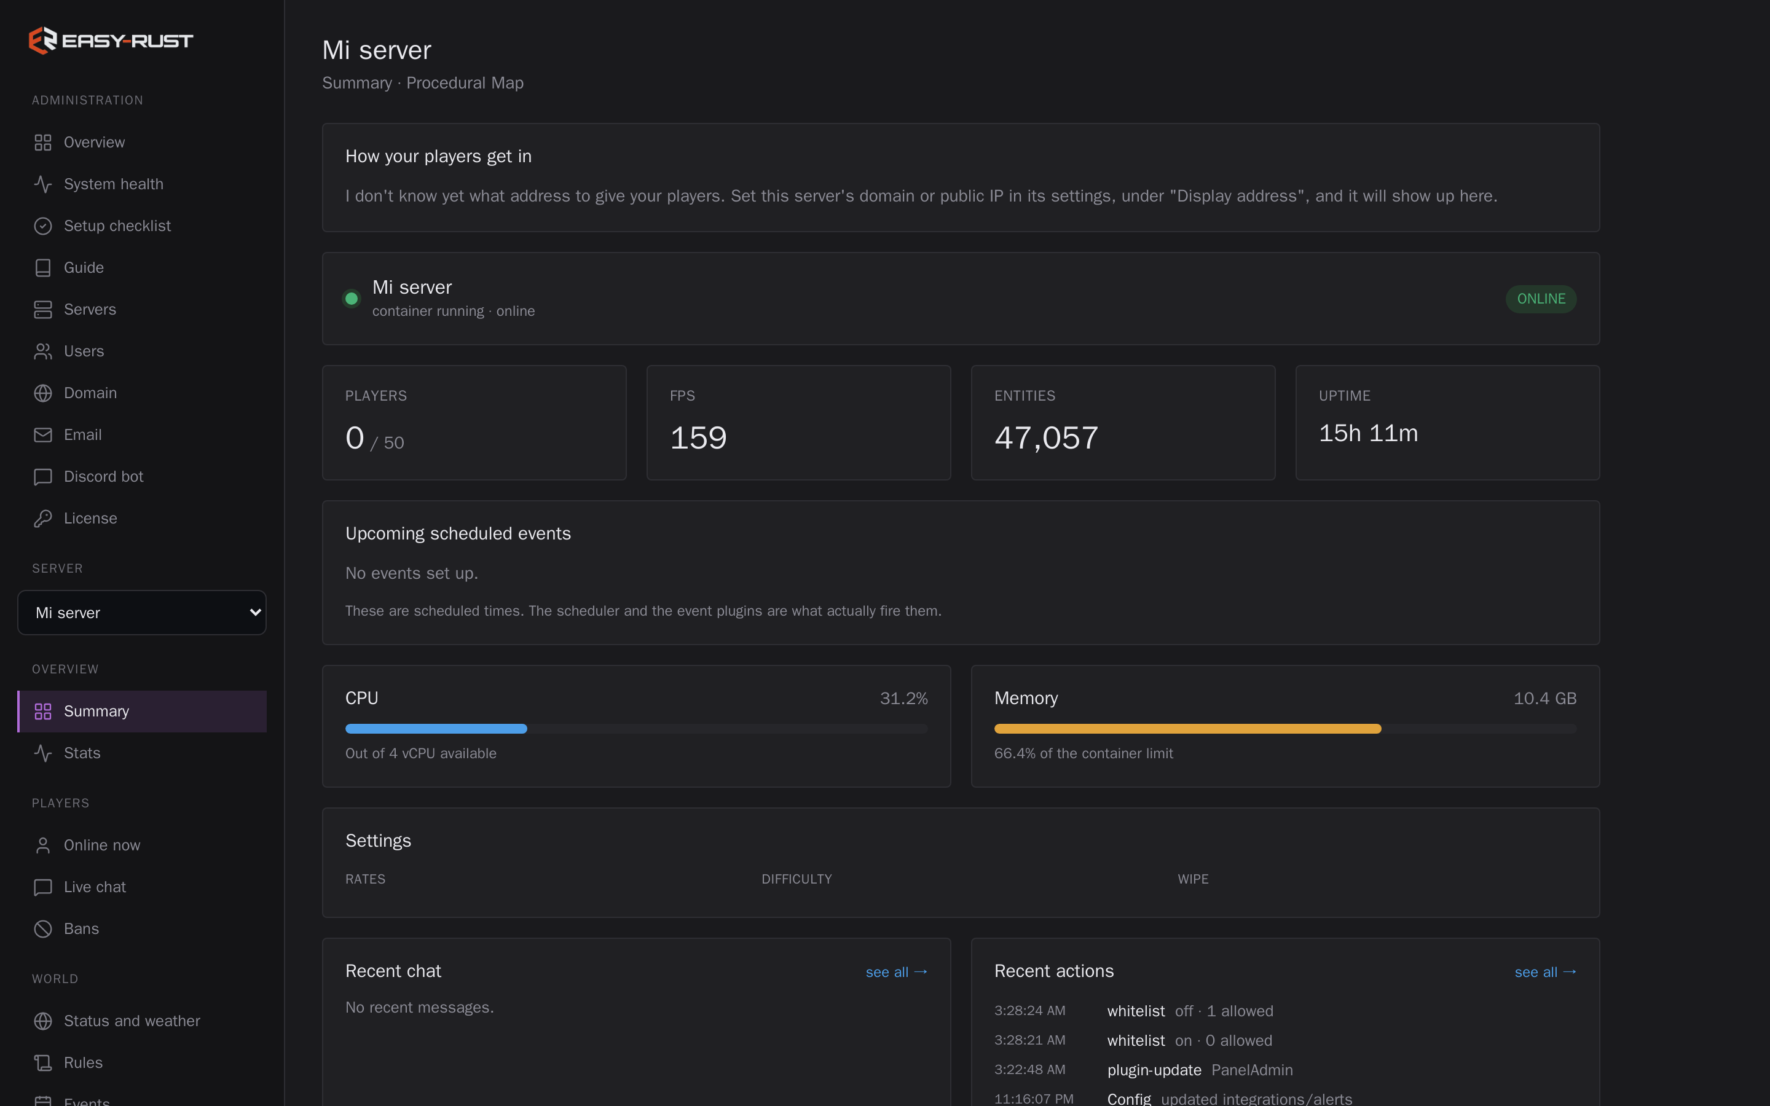Screen dimensions: 1770x1106
Task: Select the Servers rack icon
Action: [43, 310]
